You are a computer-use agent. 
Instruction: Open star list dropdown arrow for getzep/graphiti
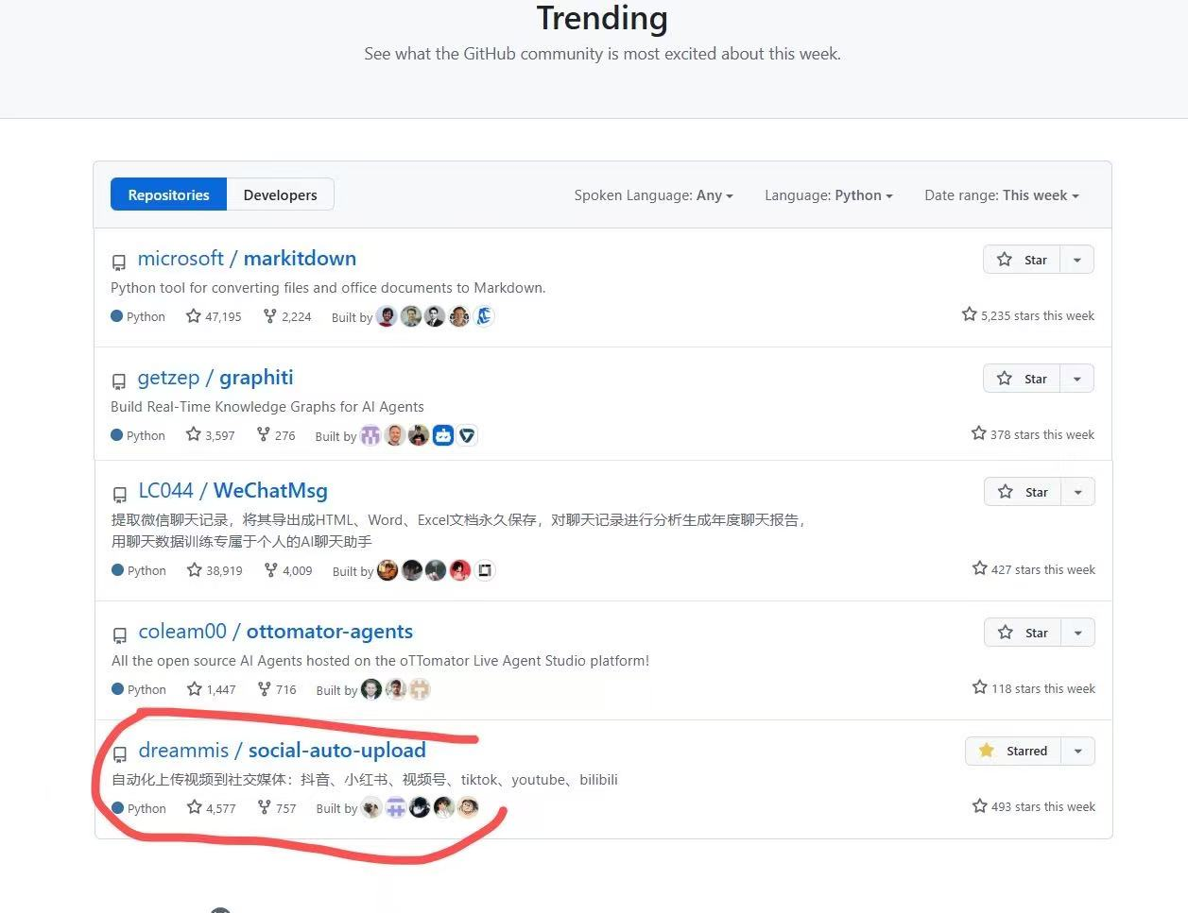1076,379
